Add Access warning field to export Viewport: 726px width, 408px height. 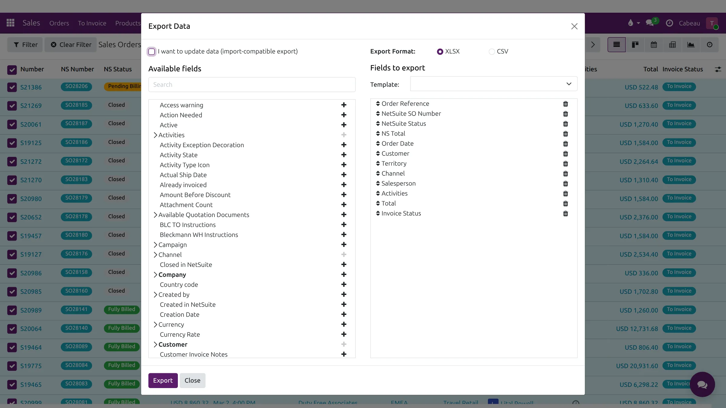[344, 105]
